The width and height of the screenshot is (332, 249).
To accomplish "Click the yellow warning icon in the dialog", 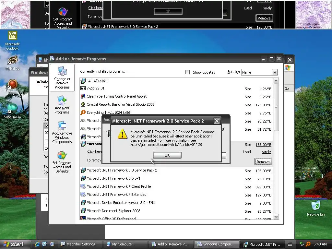I will tap(123, 134).
